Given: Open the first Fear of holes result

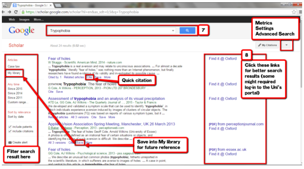Looking at the screenshot, I should [x=59, y=58].
